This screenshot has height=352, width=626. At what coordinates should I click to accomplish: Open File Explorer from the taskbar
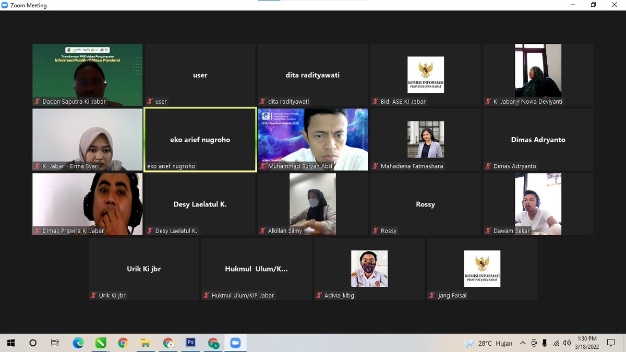tap(146, 343)
